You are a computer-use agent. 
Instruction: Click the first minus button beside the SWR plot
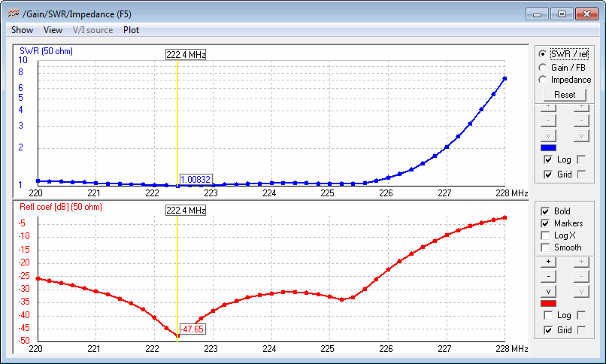pos(548,120)
